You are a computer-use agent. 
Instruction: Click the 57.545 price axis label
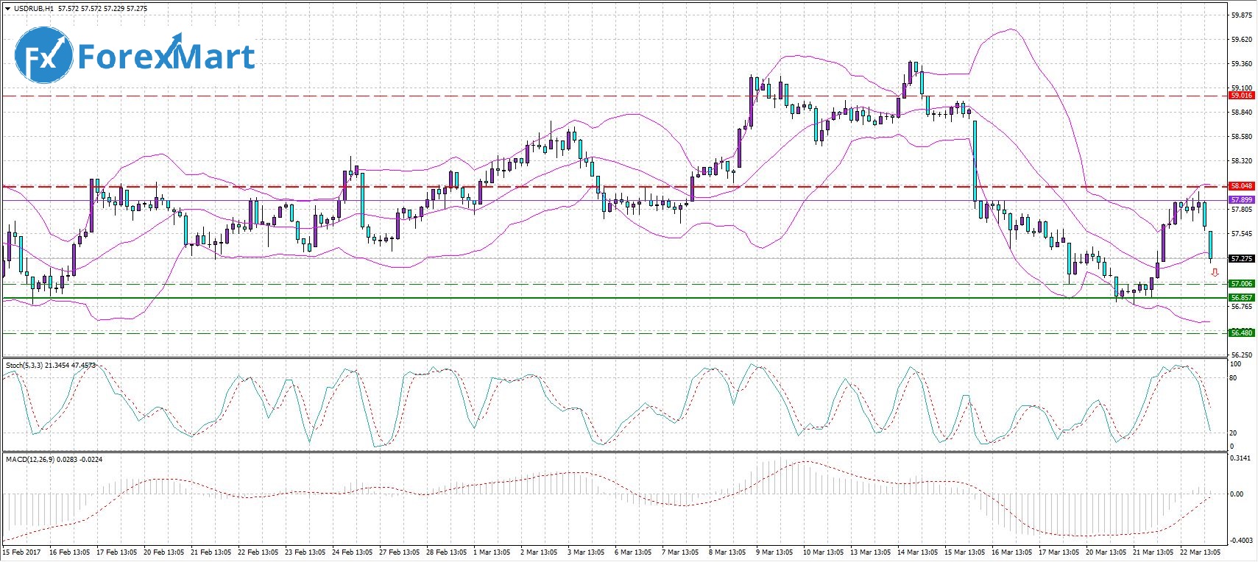pos(1242,234)
